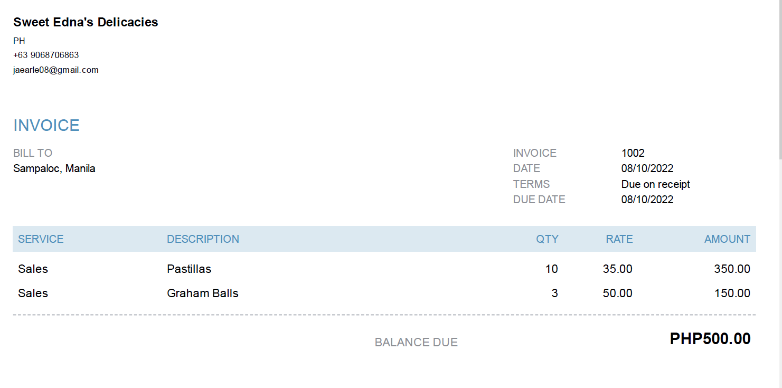Click the Sweet Edna's Delicacies company name
This screenshot has height=388, width=782.
pos(86,22)
